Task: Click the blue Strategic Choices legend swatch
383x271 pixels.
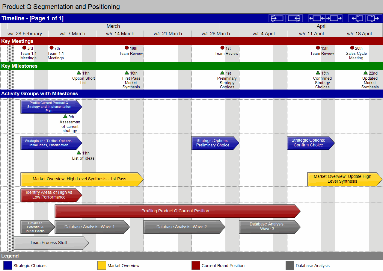Action: coord(7,266)
